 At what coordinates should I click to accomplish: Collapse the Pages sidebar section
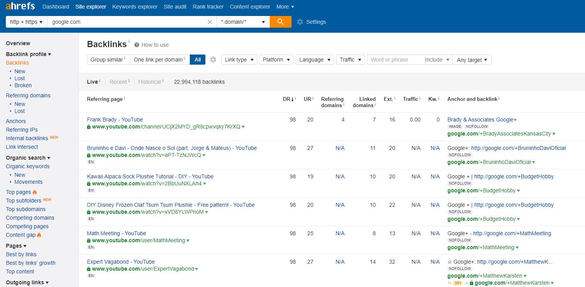[x=16, y=246]
